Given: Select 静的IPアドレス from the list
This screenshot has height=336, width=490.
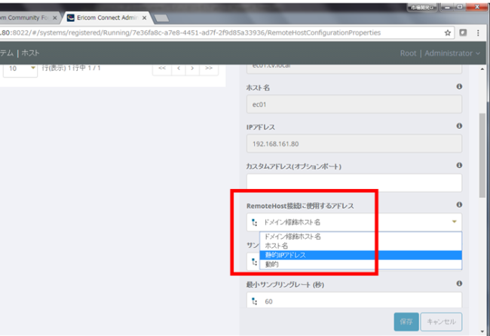Looking at the screenshot, I should [285, 255].
